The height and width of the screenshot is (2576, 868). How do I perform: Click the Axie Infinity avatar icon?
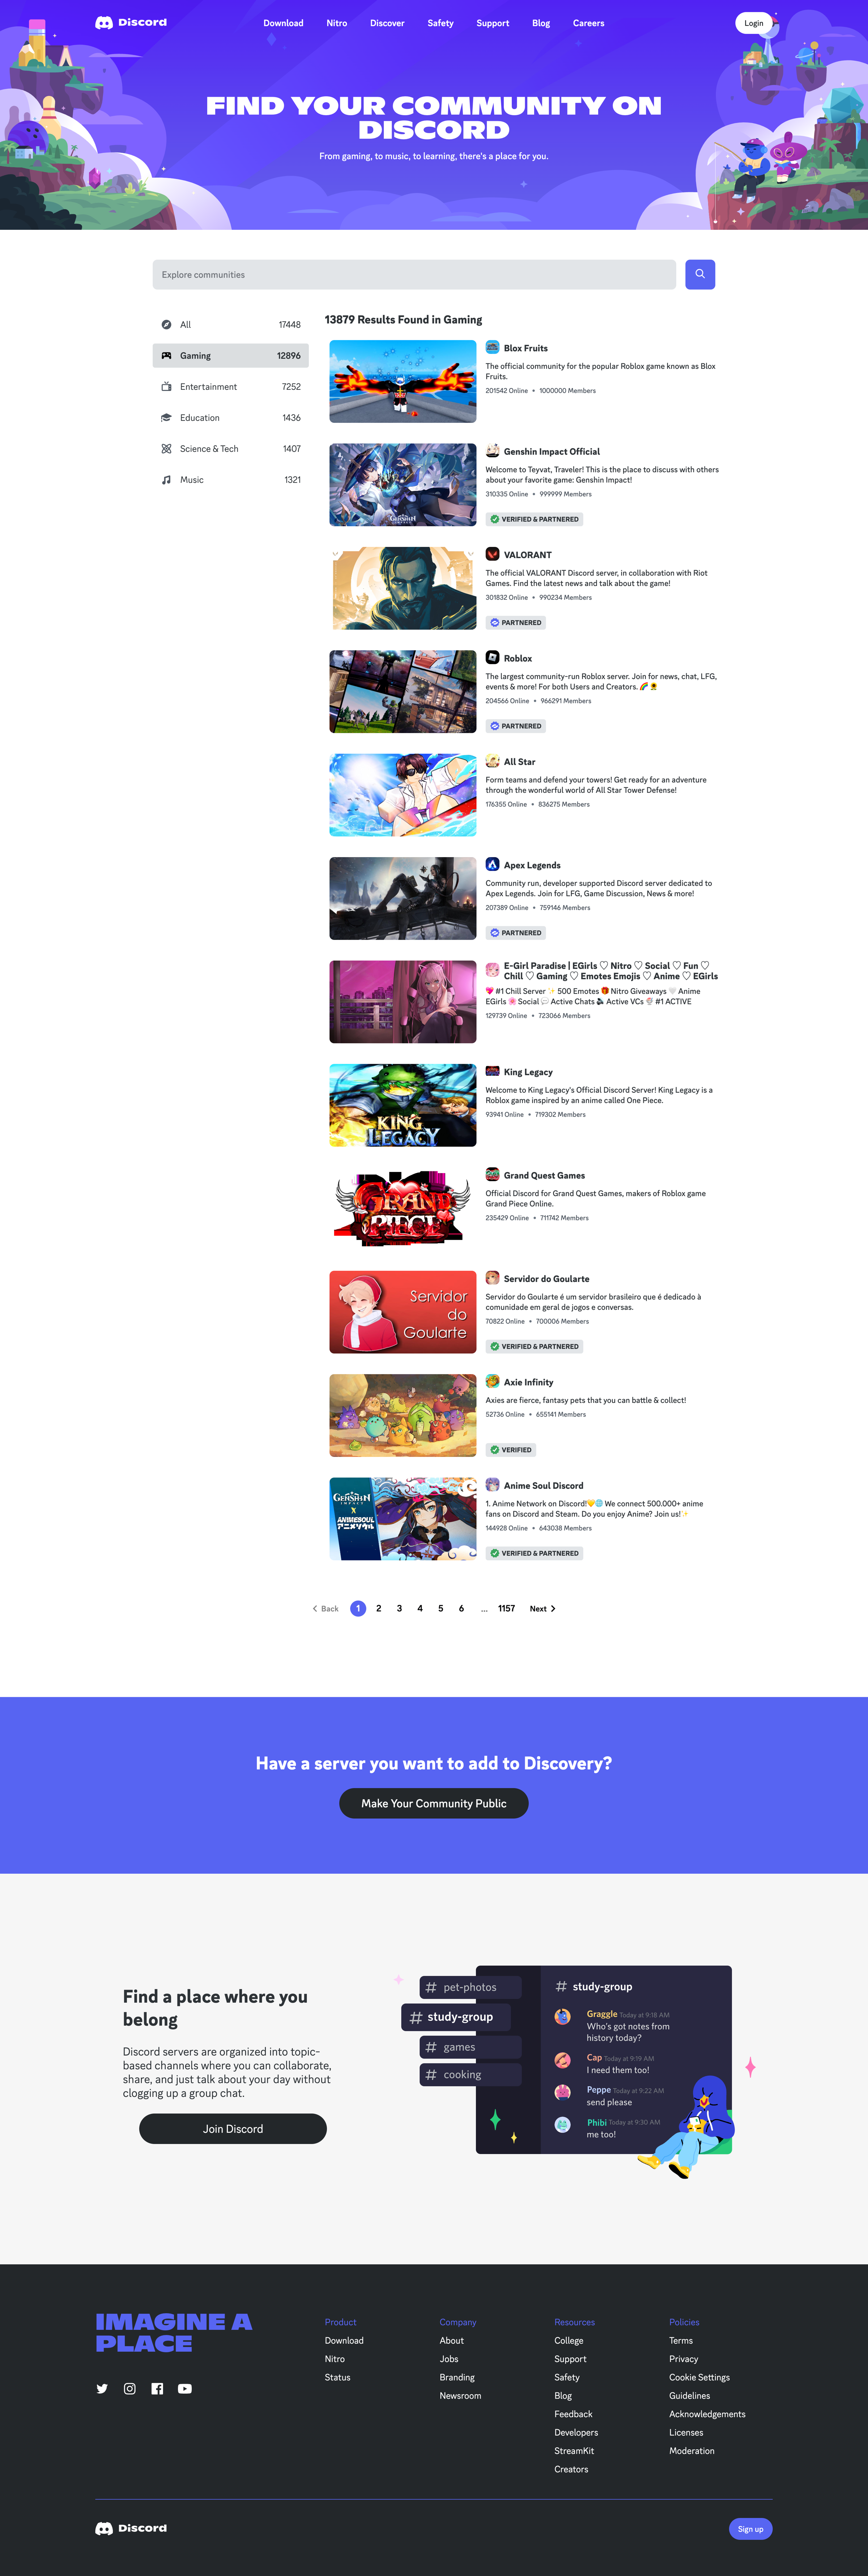493,1381
